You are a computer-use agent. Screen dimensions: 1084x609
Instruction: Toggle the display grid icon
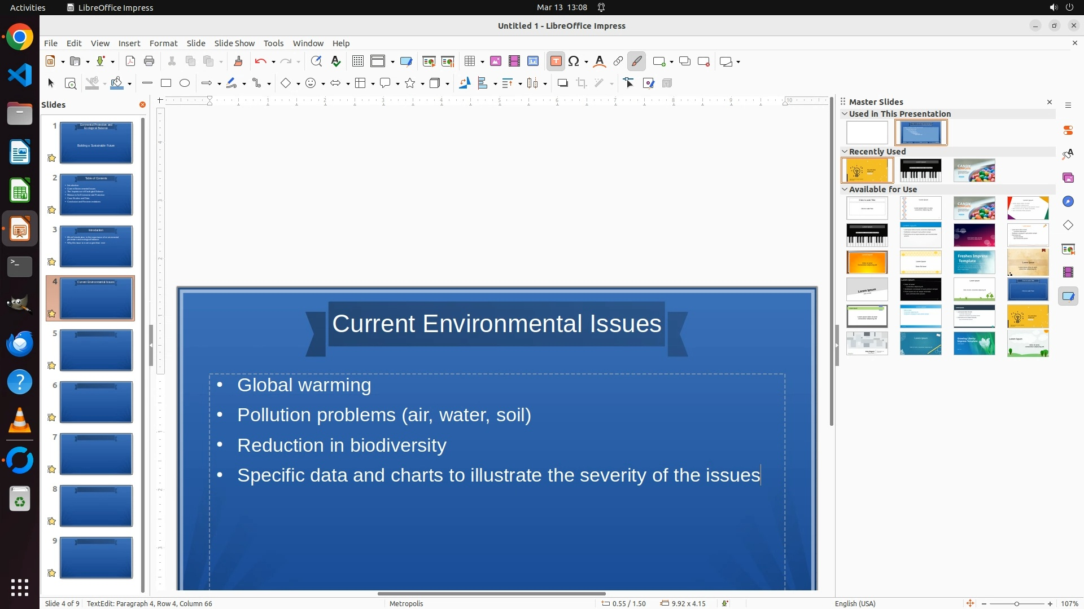click(358, 61)
